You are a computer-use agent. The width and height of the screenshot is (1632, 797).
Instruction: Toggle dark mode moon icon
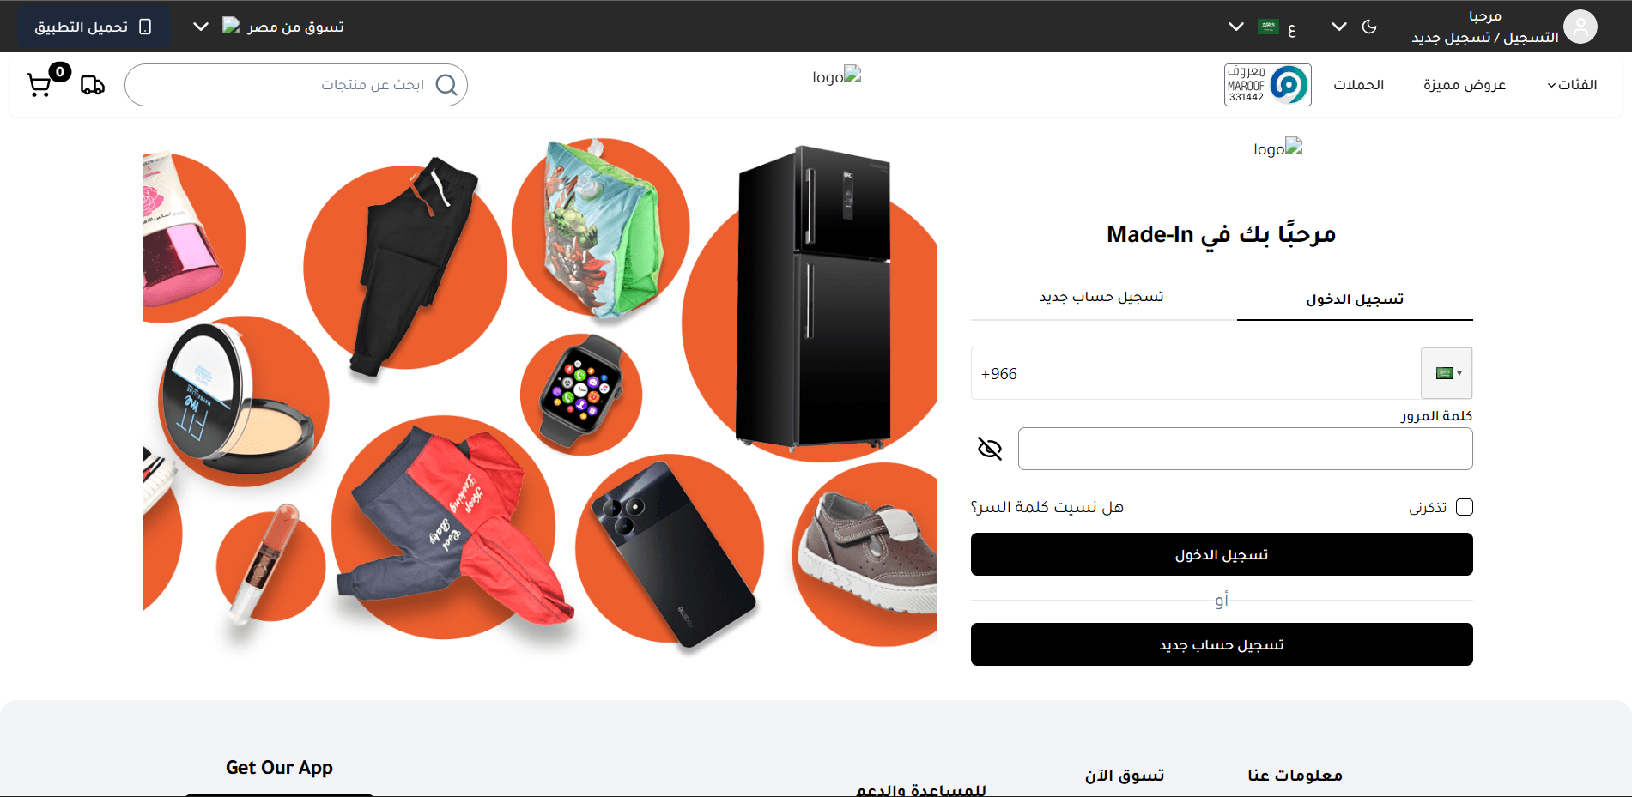pos(1369,27)
